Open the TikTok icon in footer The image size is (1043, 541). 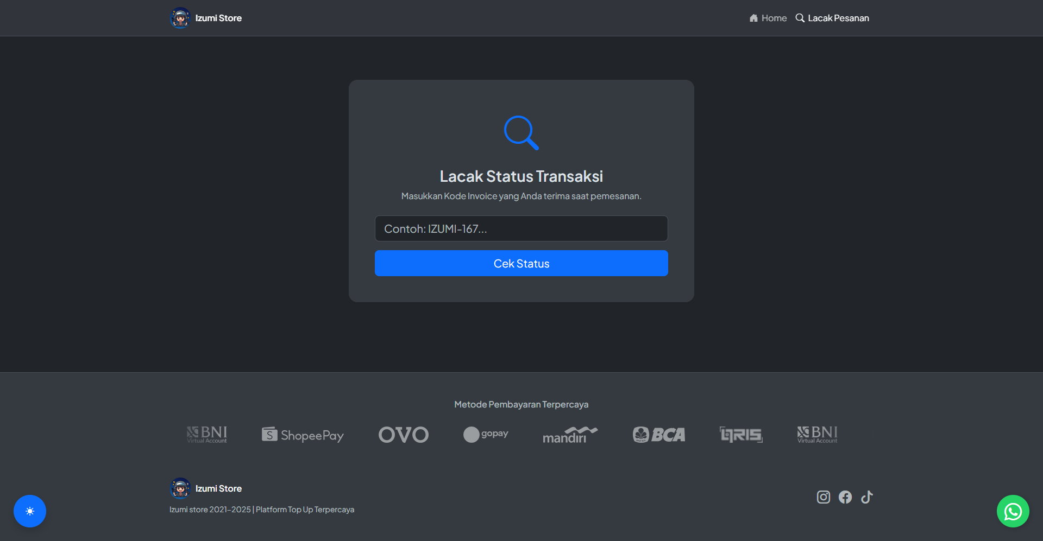click(x=867, y=497)
